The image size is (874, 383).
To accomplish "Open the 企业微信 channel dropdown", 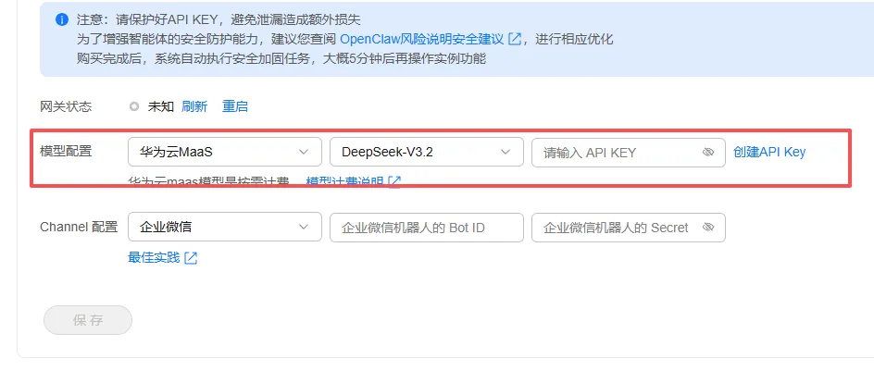I will click(x=225, y=228).
